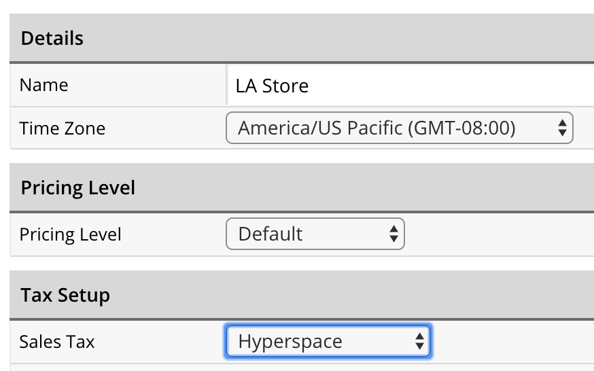594x371 pixels.
Task: Expand the Sales Tax dropdown showing Hyperspace
Action: 328,341
